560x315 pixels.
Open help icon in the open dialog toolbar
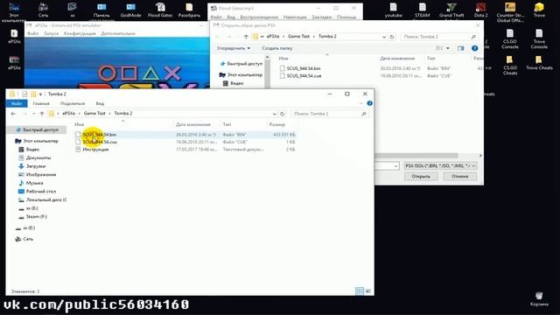[x=474, y=48]
